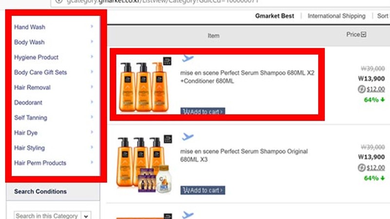Expand the Hand Wash category arrow

point(92,26)
